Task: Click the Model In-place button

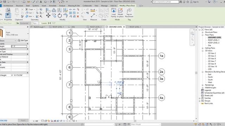Action: pos(120,13)
